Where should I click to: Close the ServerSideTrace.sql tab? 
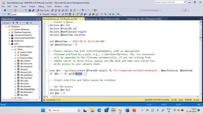coord(83,19)
